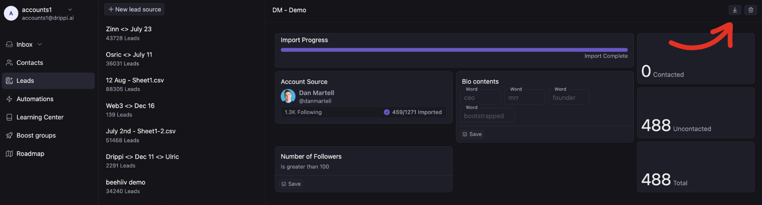Go to the Leads section
762x205 pixels.
(25, 81)
